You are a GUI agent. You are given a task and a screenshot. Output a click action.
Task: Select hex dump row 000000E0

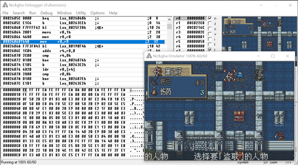(x=73, y=155)
